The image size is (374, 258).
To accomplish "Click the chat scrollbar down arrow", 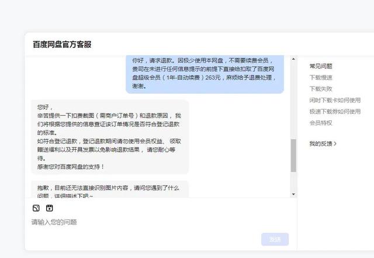I will point(293,194).
